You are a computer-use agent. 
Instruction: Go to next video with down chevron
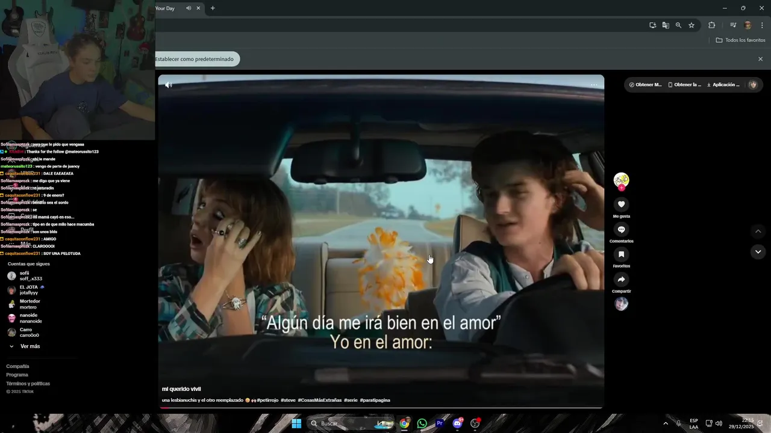tap(758, 251)
